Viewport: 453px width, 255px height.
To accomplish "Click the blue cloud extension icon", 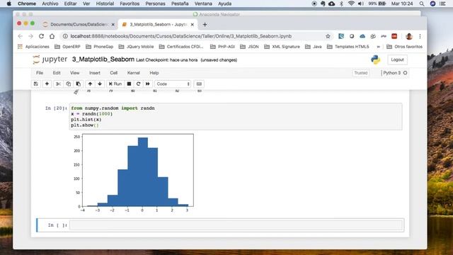I will [362, 36].
